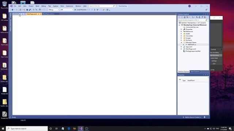Viewport: 234px width, 131px height.
Task: Click Solution Explorer Collapse All icon
Action: [x=202, y=17]
